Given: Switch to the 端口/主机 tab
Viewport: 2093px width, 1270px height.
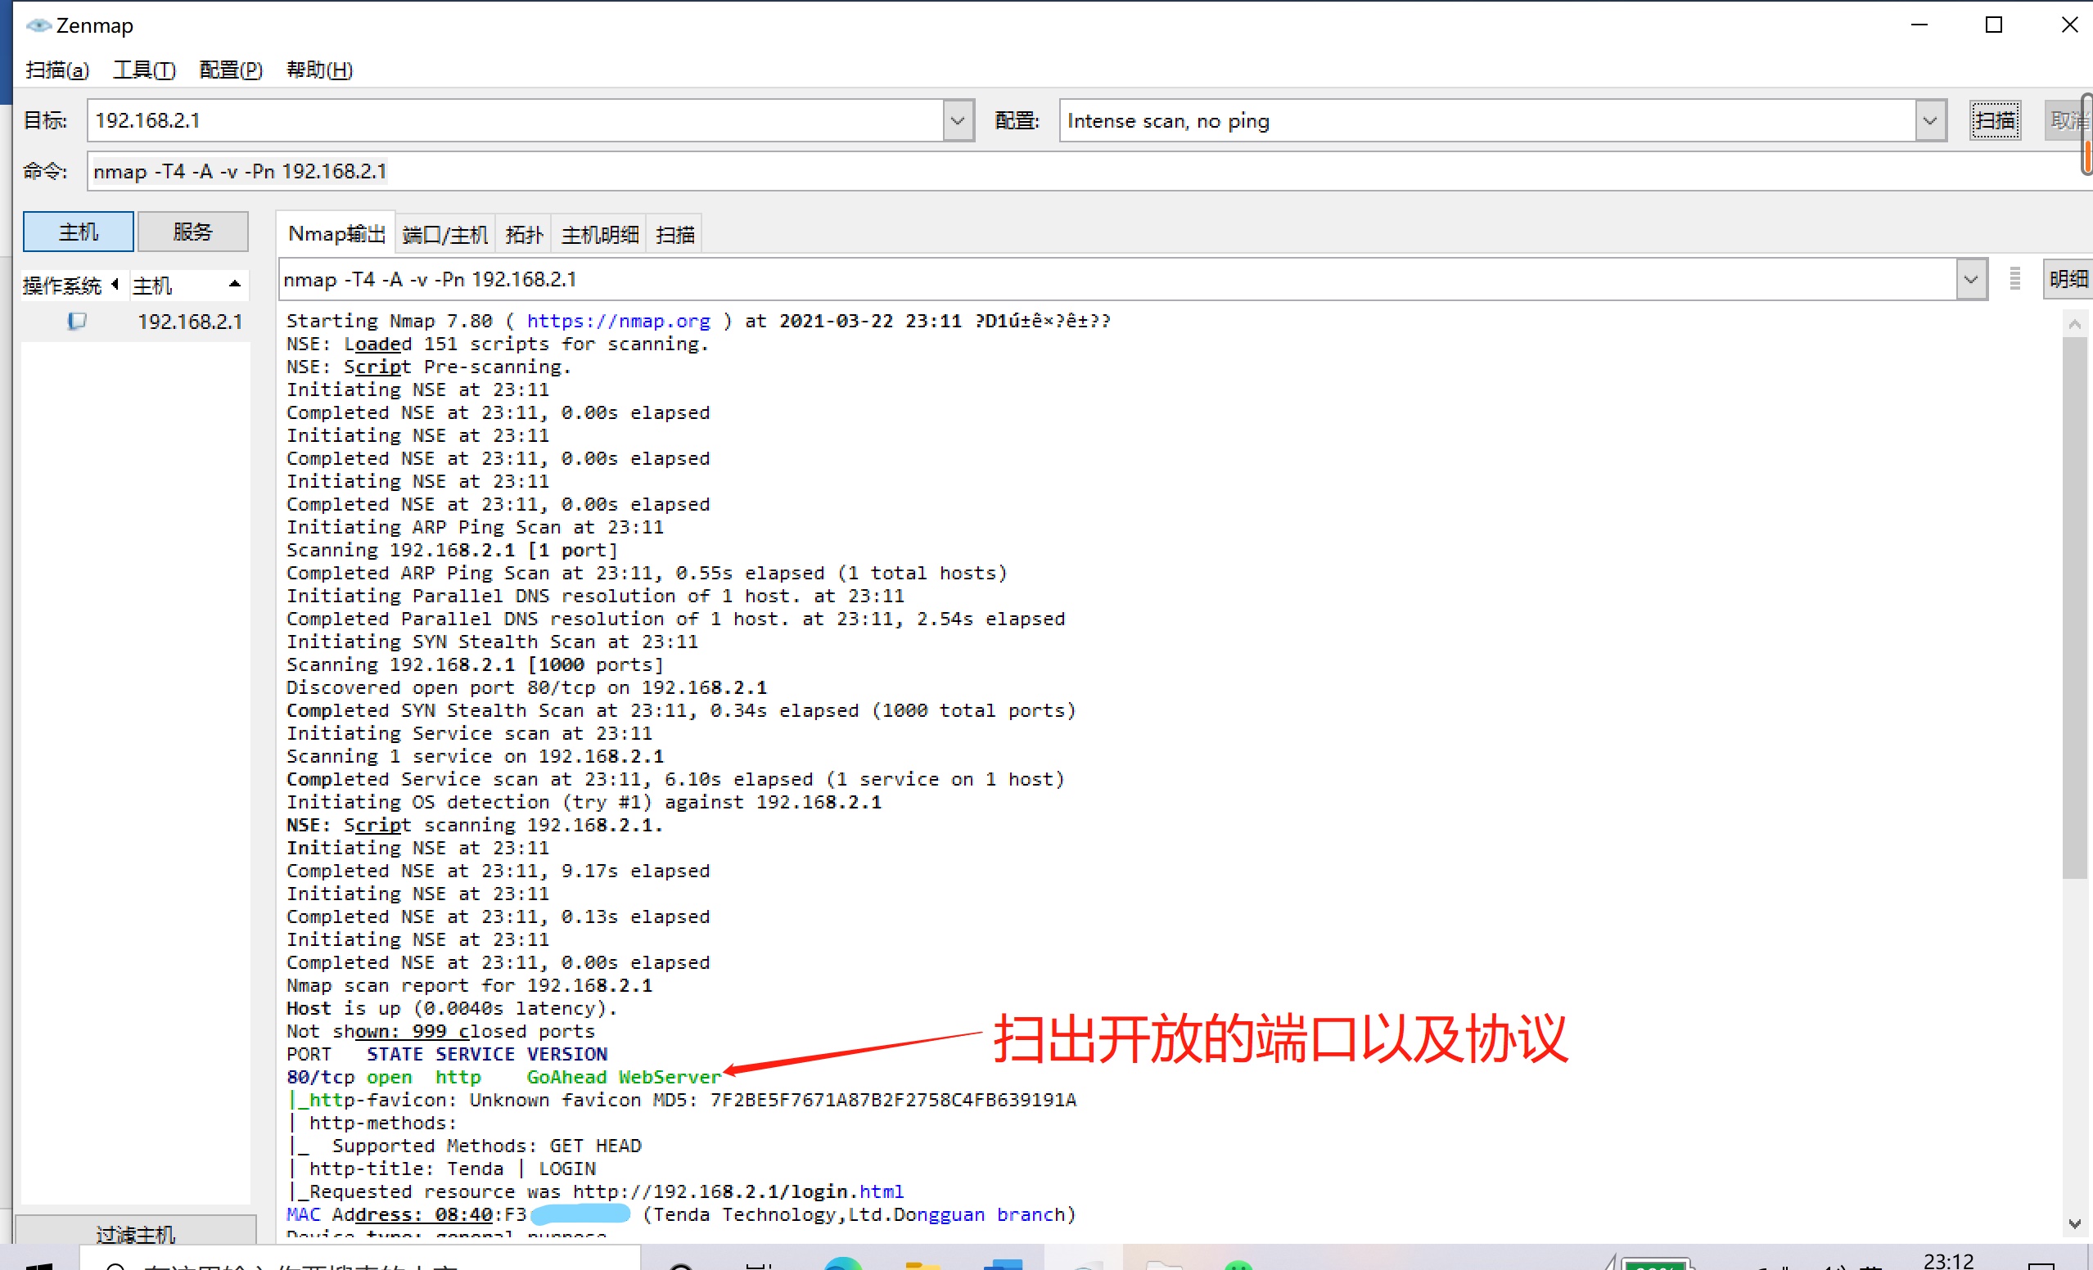Looking at the screenshot, I should pyautogui.click(x=445, y=234).
